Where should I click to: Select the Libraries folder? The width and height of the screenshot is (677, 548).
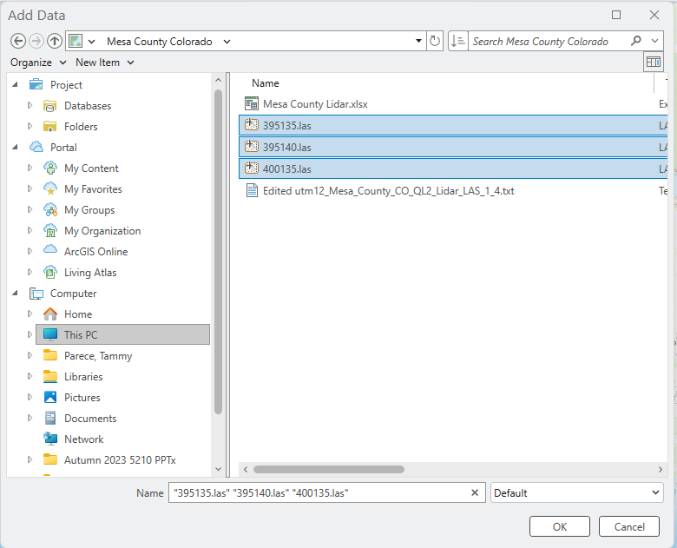pyautogui.click(x=83, y=376)
